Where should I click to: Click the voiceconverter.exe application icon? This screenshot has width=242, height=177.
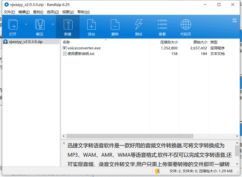tap(65, 48)
